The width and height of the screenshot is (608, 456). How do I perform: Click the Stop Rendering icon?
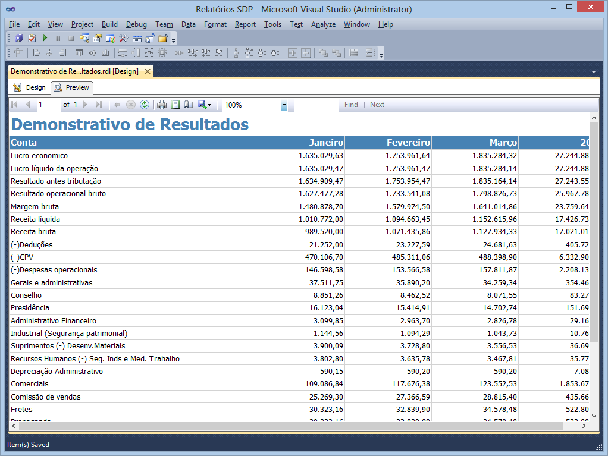click(x=131, y=105)
